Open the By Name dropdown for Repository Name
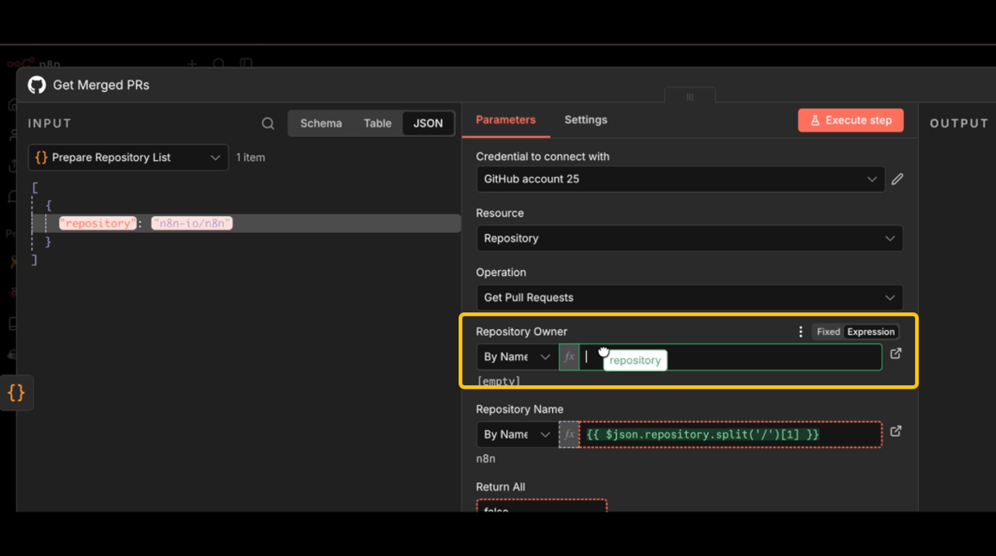The width and height of the screenshot is (996, 556). [x=517, y=435]
